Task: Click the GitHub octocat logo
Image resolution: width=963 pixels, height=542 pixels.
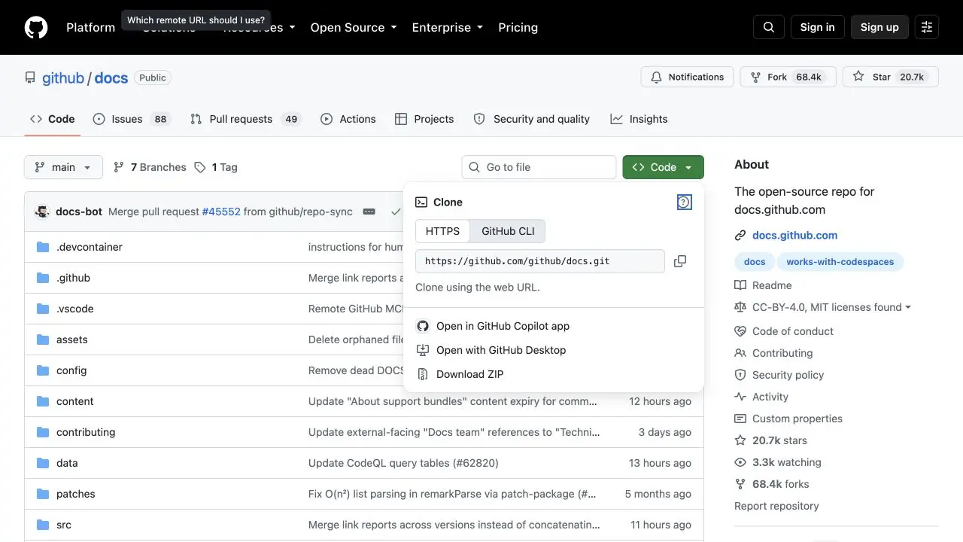Action: coord(36,27)
